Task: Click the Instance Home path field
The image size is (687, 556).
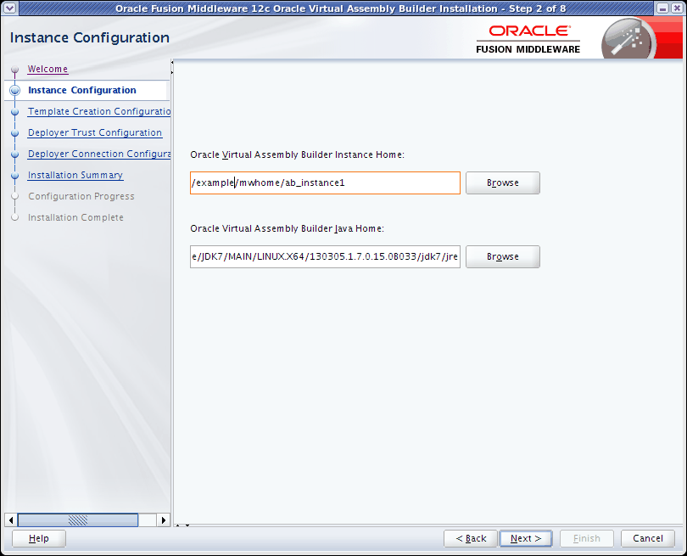Action: click(325, 183)
